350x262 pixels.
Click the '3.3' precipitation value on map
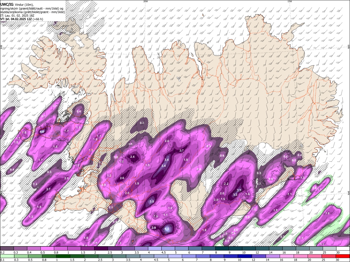point(239,190)
